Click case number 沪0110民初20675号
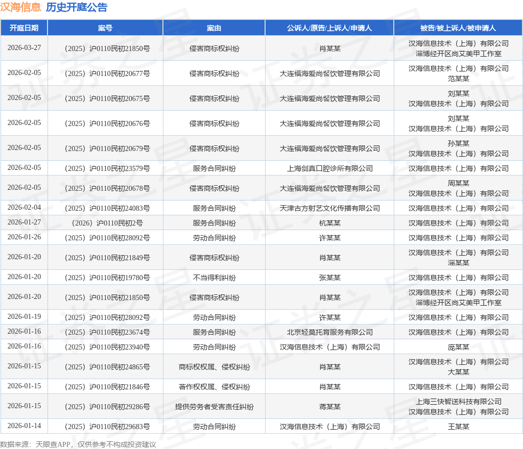 coord(107,98)
